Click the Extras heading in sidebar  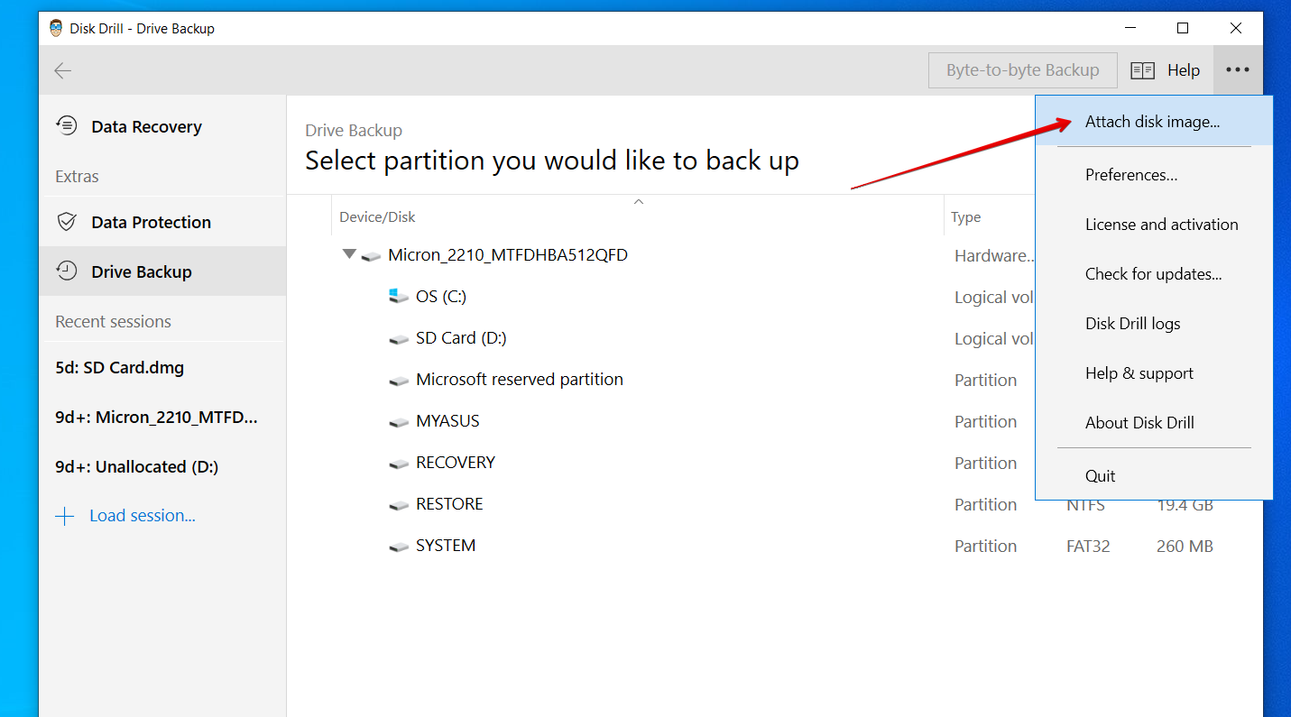pos(77,177)
